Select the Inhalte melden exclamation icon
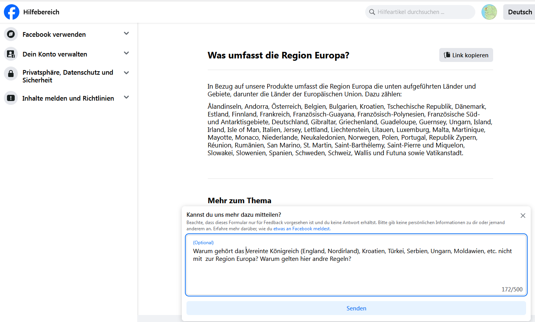The width and height of the screenshot is (535, 322). [x=10, y=98]
